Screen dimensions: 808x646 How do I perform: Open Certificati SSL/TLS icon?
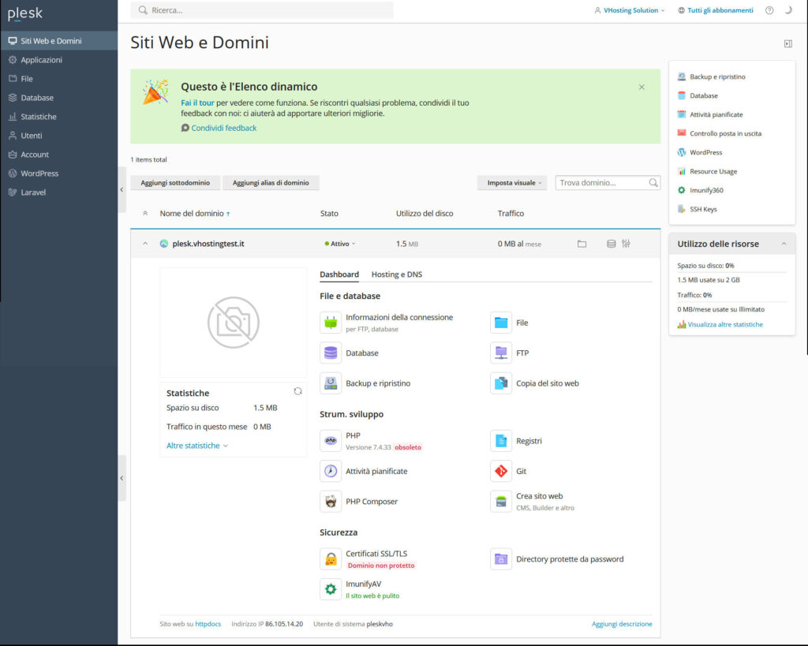click(x=331, y=559)
